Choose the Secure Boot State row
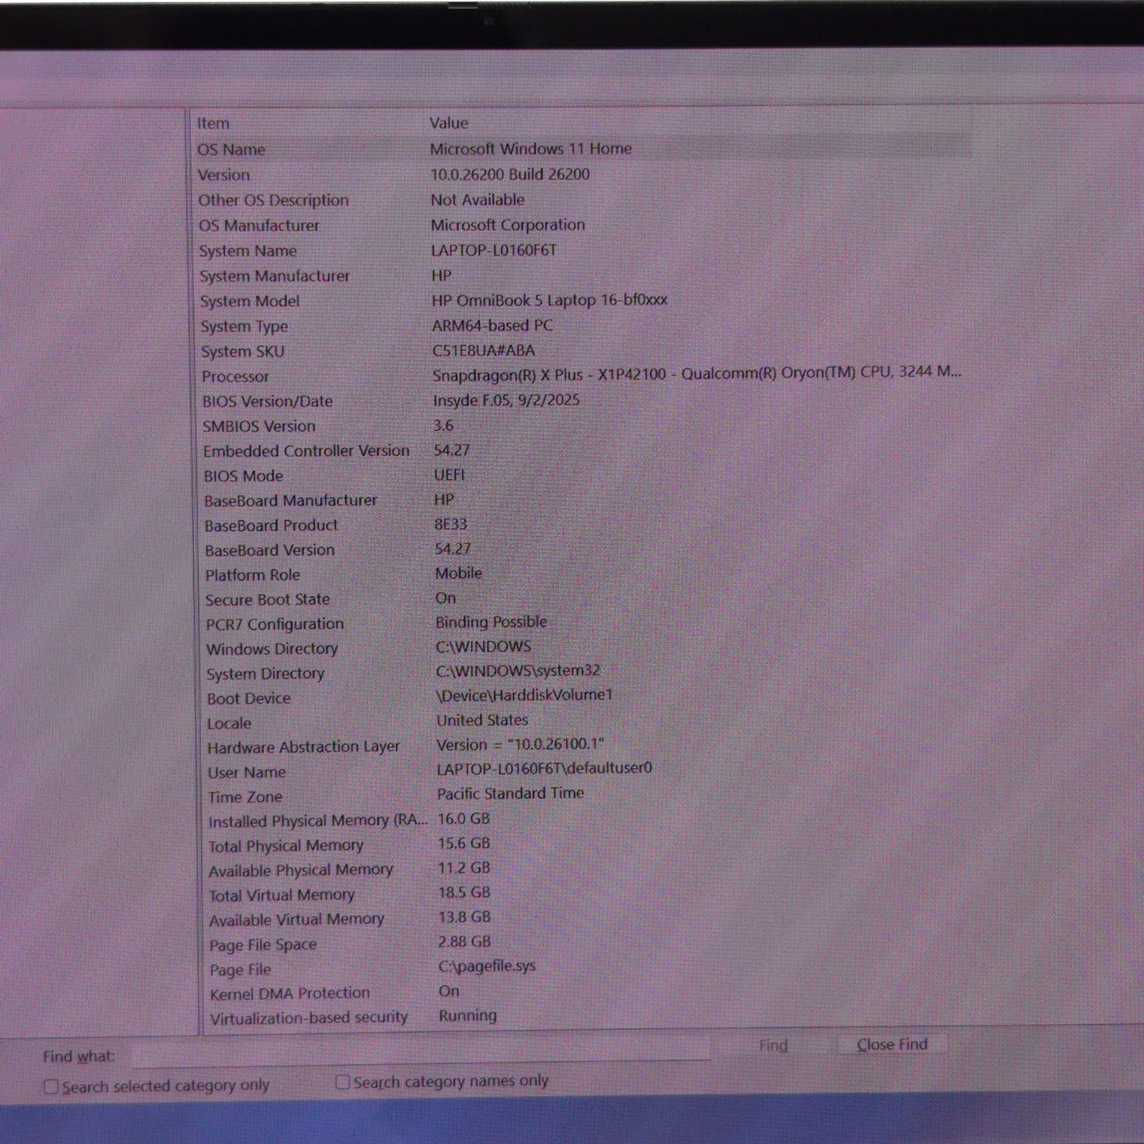 268,600
